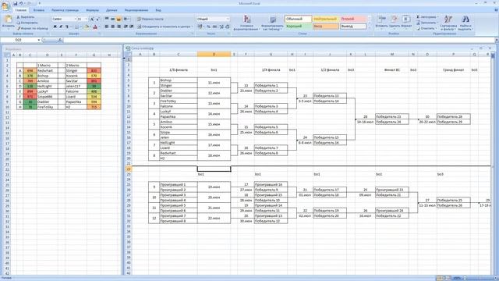Toggle middle vertical alignment
Screen dimensions: 499x281
coord(112,19)
